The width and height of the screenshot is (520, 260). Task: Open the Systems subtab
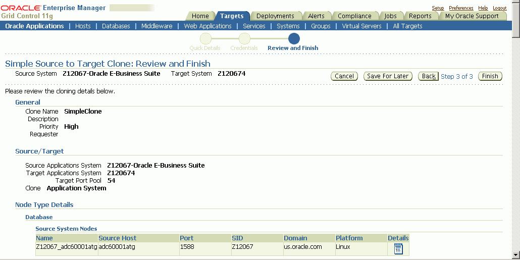point(288,26)
